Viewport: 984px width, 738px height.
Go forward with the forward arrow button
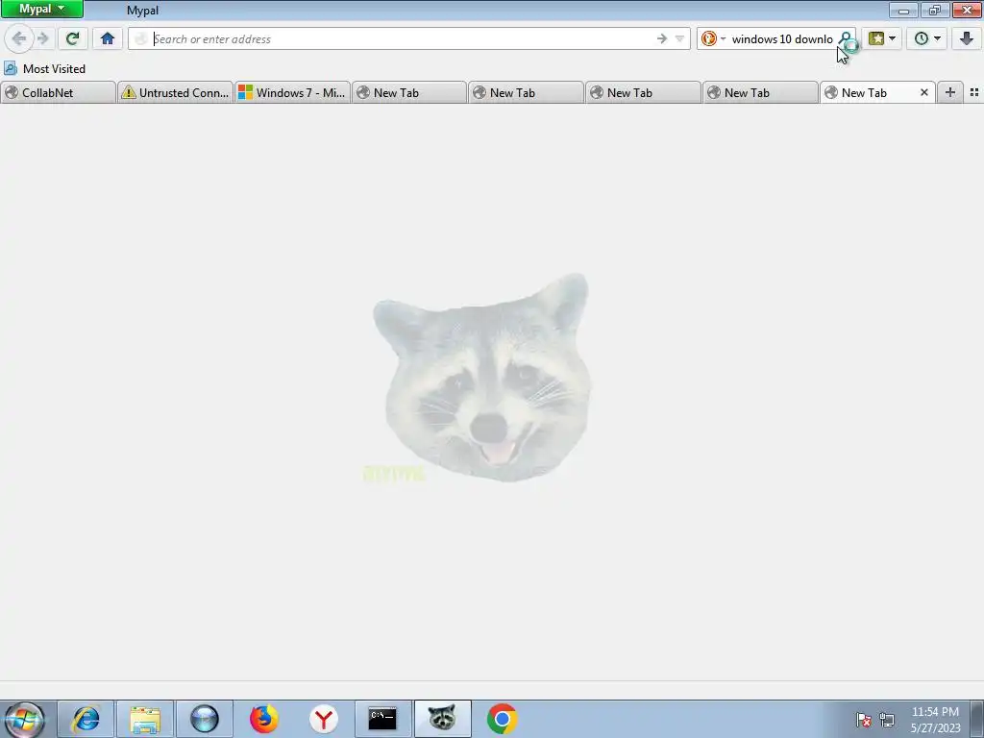point(42,38)
